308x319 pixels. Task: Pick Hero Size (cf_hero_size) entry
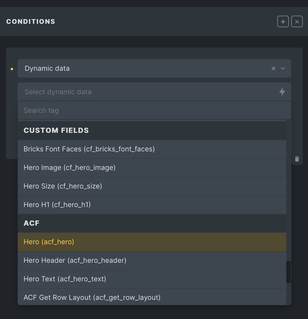(x=152, y=186)
